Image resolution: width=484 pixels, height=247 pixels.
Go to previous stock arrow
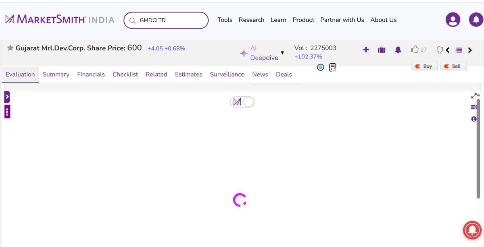tap(448, 50)
